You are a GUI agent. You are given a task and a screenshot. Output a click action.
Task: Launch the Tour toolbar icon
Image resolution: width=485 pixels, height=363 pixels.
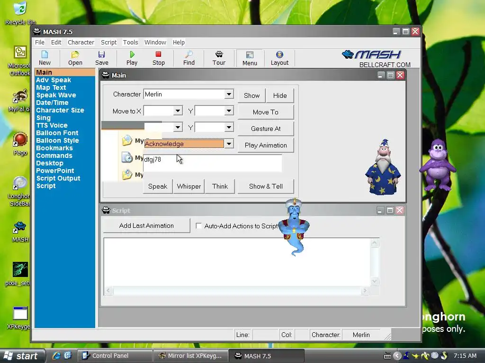point(219,58)
